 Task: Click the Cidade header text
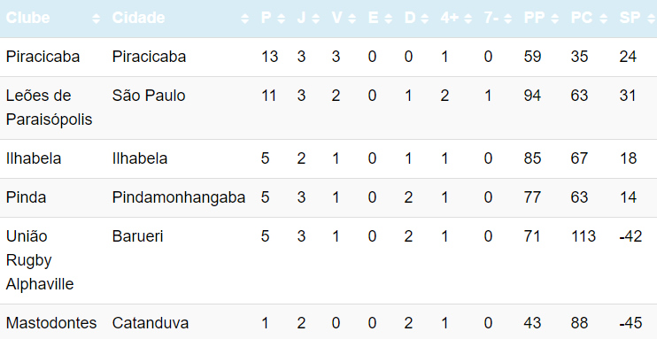click(x=138, y=18)
